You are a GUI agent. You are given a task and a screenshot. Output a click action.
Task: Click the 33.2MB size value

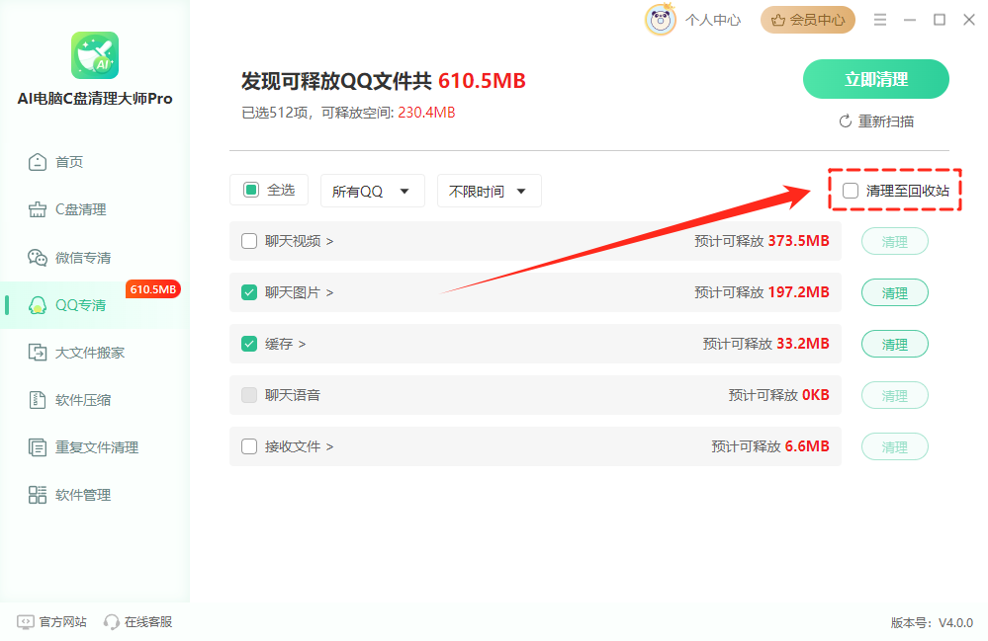coord(803,344)
